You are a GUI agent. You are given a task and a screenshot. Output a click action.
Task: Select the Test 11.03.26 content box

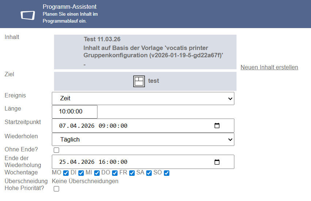(x=145, y=52)
